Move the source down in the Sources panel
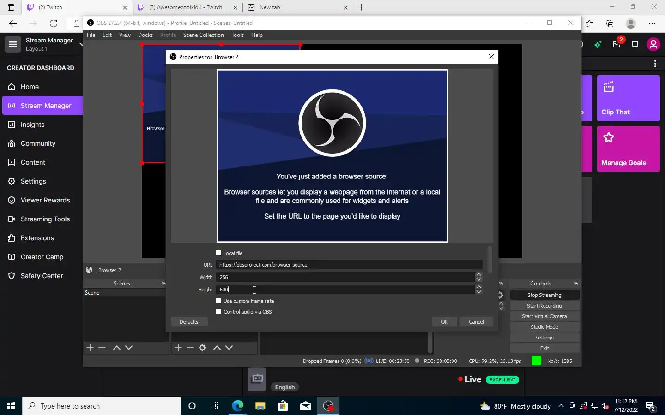665x415 pixels. pyautogui.click(x=229, y=348)
